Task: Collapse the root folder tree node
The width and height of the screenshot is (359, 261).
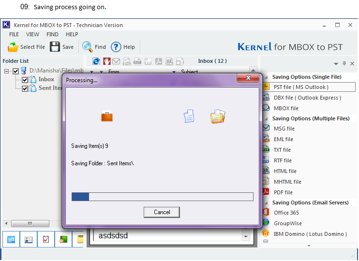Action: coord(6,71)
